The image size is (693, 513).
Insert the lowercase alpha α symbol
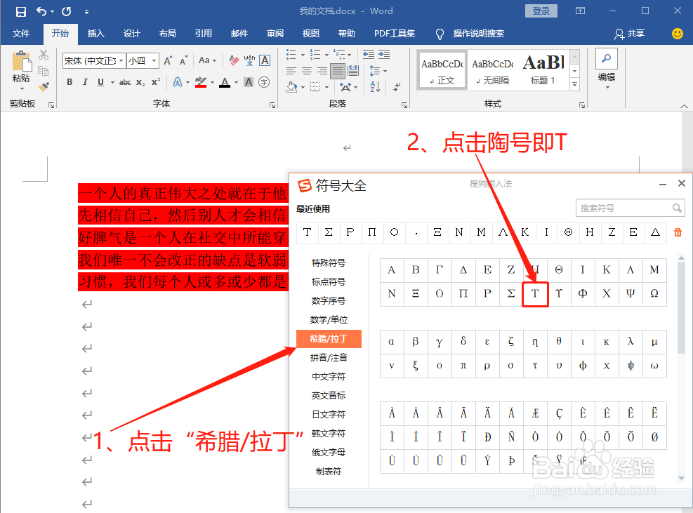click(x=392, y=342)
